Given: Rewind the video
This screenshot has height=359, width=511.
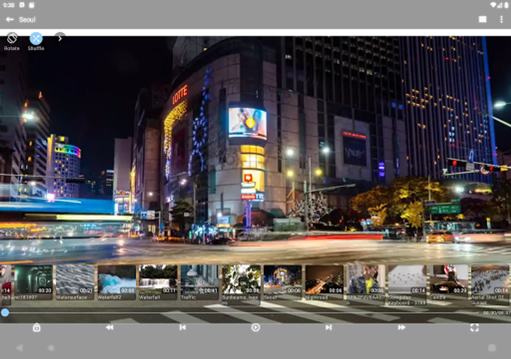Looking at the screenshot, I should [x=109, y=327].
